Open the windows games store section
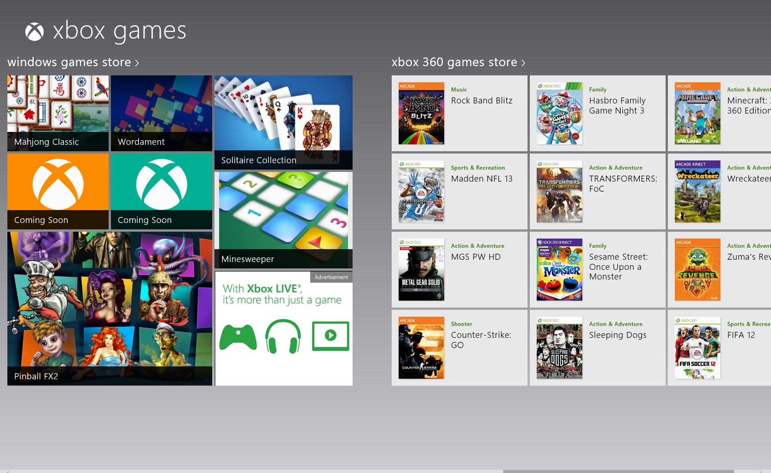Screen dimensions: 771x473 point(73,62)
